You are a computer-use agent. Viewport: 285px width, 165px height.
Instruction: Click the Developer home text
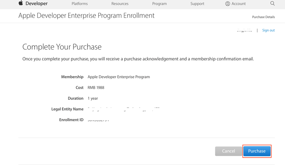click(36, 3)
